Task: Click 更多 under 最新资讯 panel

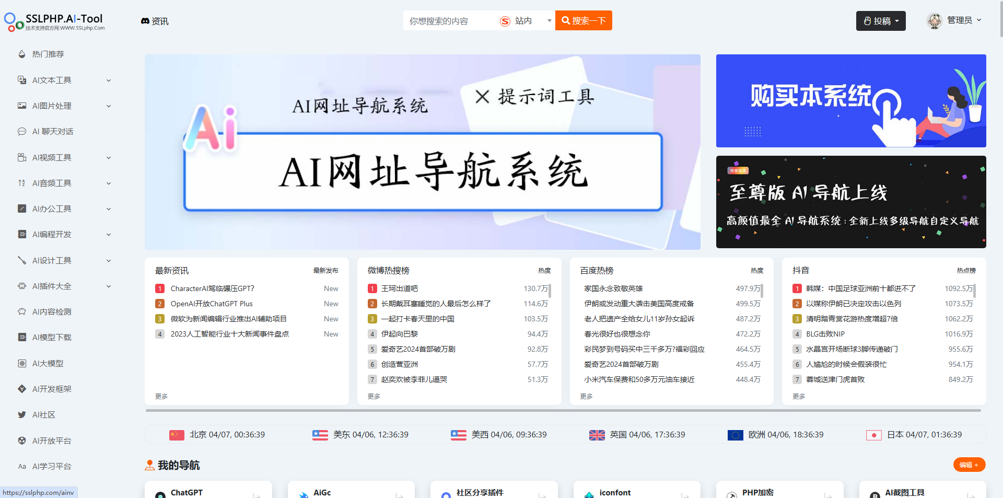Action: [x=161, y=396]
